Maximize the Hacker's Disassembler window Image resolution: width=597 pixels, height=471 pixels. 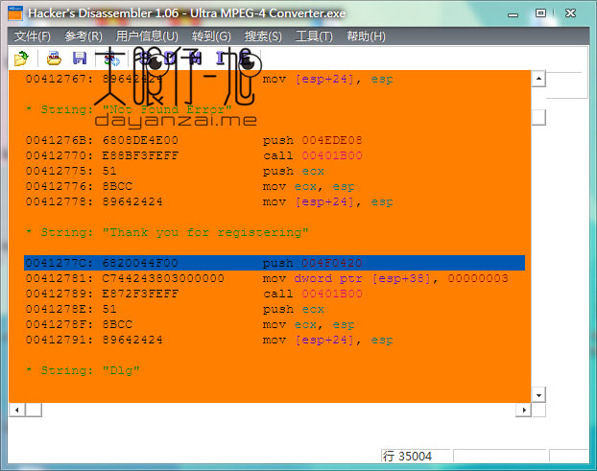point(540,13)
